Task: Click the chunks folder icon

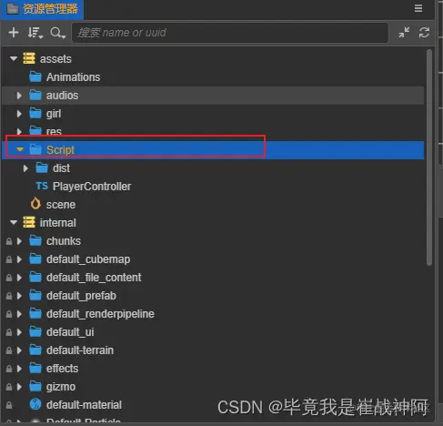Action: 35,240
